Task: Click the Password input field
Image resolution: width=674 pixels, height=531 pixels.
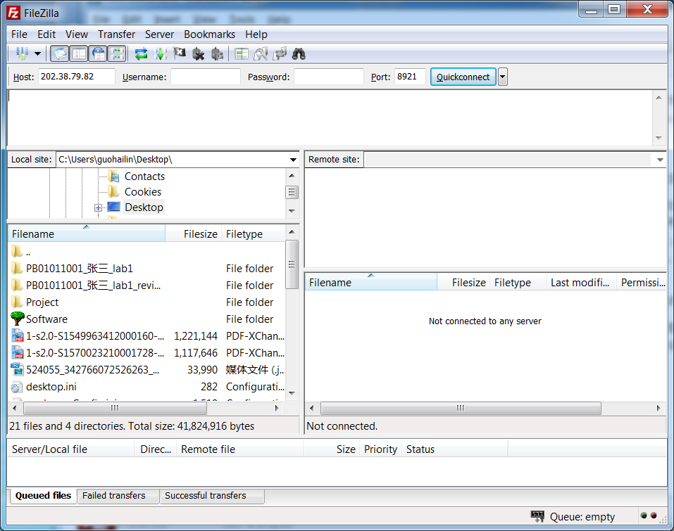Action: [329, 77]
